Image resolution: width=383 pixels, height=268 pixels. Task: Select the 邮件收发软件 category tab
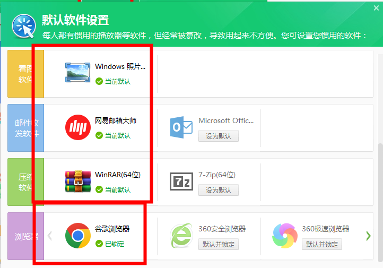25,128
